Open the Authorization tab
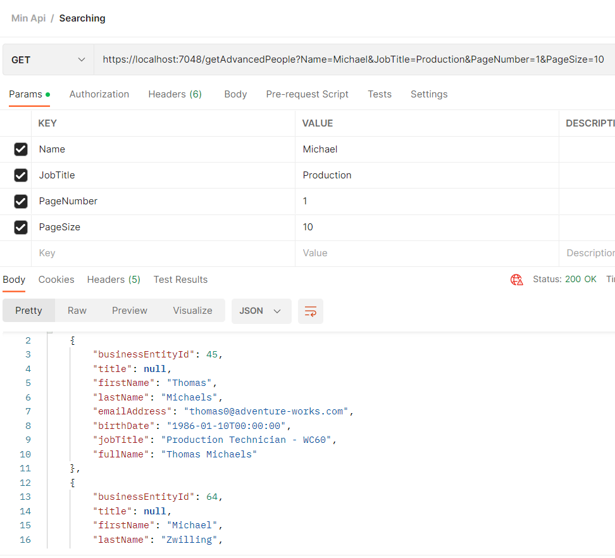The height and width of the screenshot is (558, 615). click(99, 94)
